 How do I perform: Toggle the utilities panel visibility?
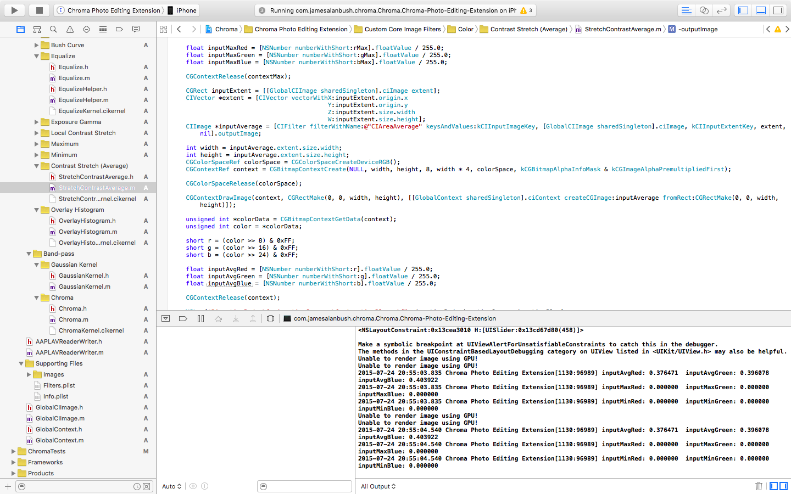[x=778, y=10]
